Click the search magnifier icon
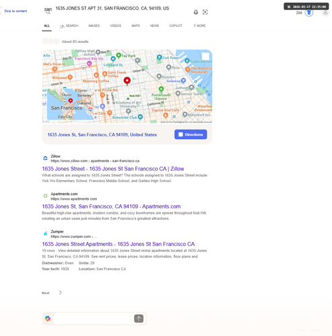 48,11
